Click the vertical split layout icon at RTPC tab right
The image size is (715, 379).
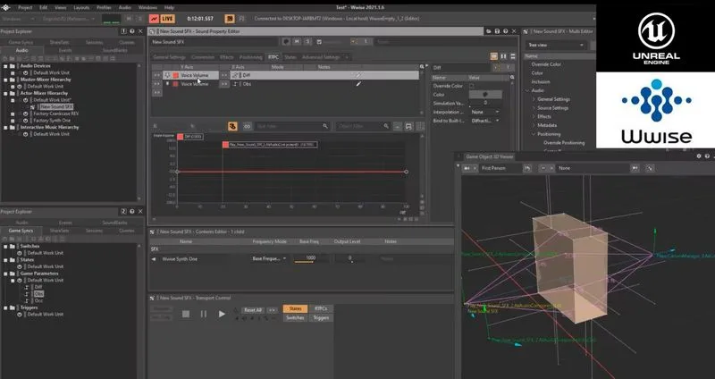[503, 56]
